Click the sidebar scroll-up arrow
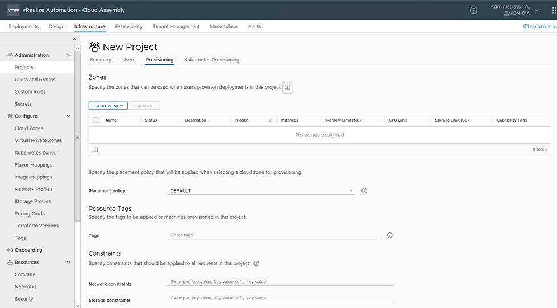557x308 pixels. 77,48
